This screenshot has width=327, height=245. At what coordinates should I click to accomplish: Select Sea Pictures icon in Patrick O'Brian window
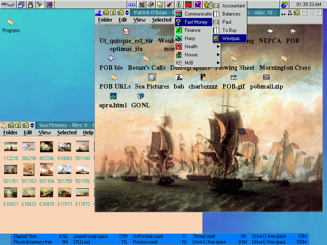pos(152,77)
